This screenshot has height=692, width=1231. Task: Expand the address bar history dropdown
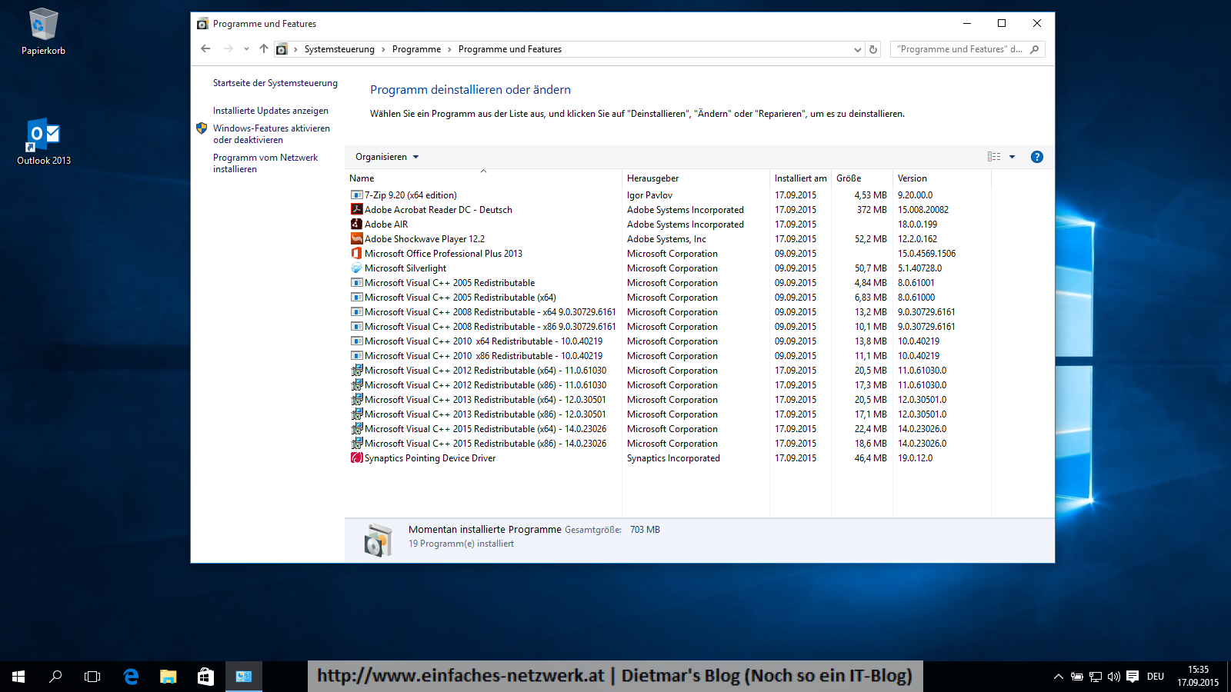click(x=858, y=49)
